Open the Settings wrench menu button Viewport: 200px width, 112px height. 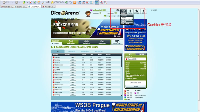pyautogui.click(x=137, y=11)
